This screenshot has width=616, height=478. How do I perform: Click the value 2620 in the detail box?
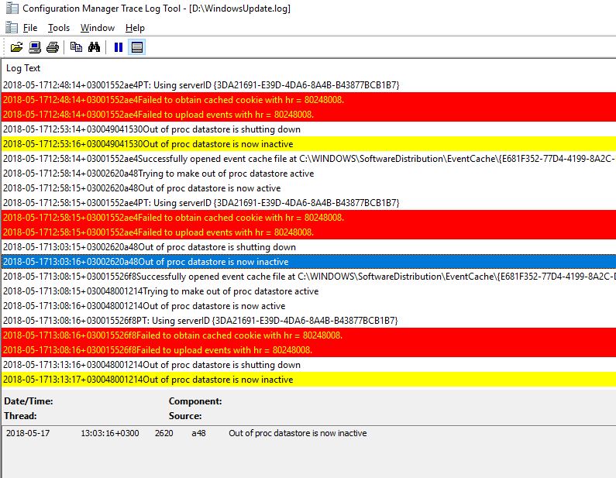pos(163,433)
